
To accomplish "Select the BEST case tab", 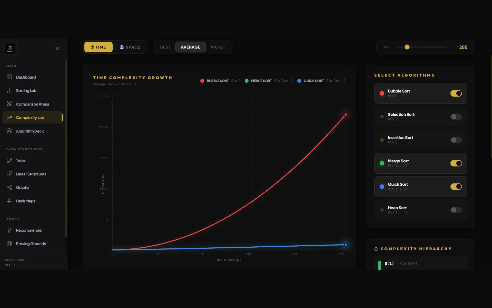I will (x=165, y=47).
